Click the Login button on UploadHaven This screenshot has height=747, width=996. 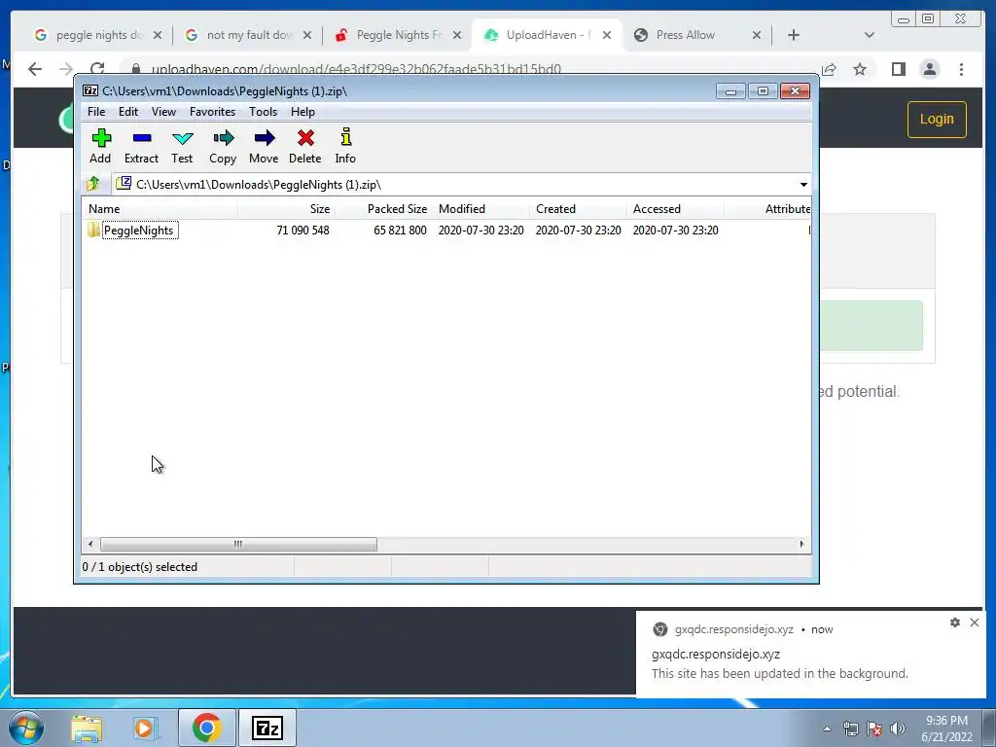pos(937,120)
